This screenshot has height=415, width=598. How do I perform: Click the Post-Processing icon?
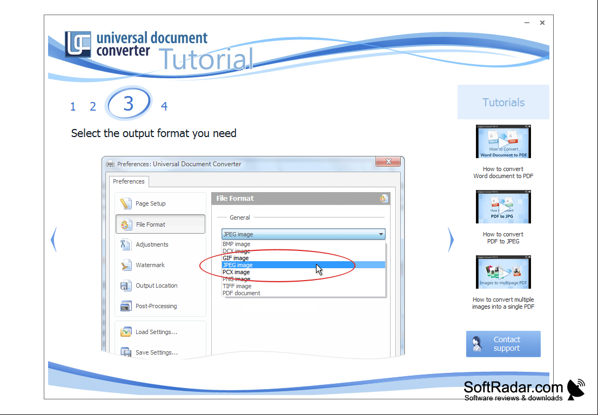126,306
